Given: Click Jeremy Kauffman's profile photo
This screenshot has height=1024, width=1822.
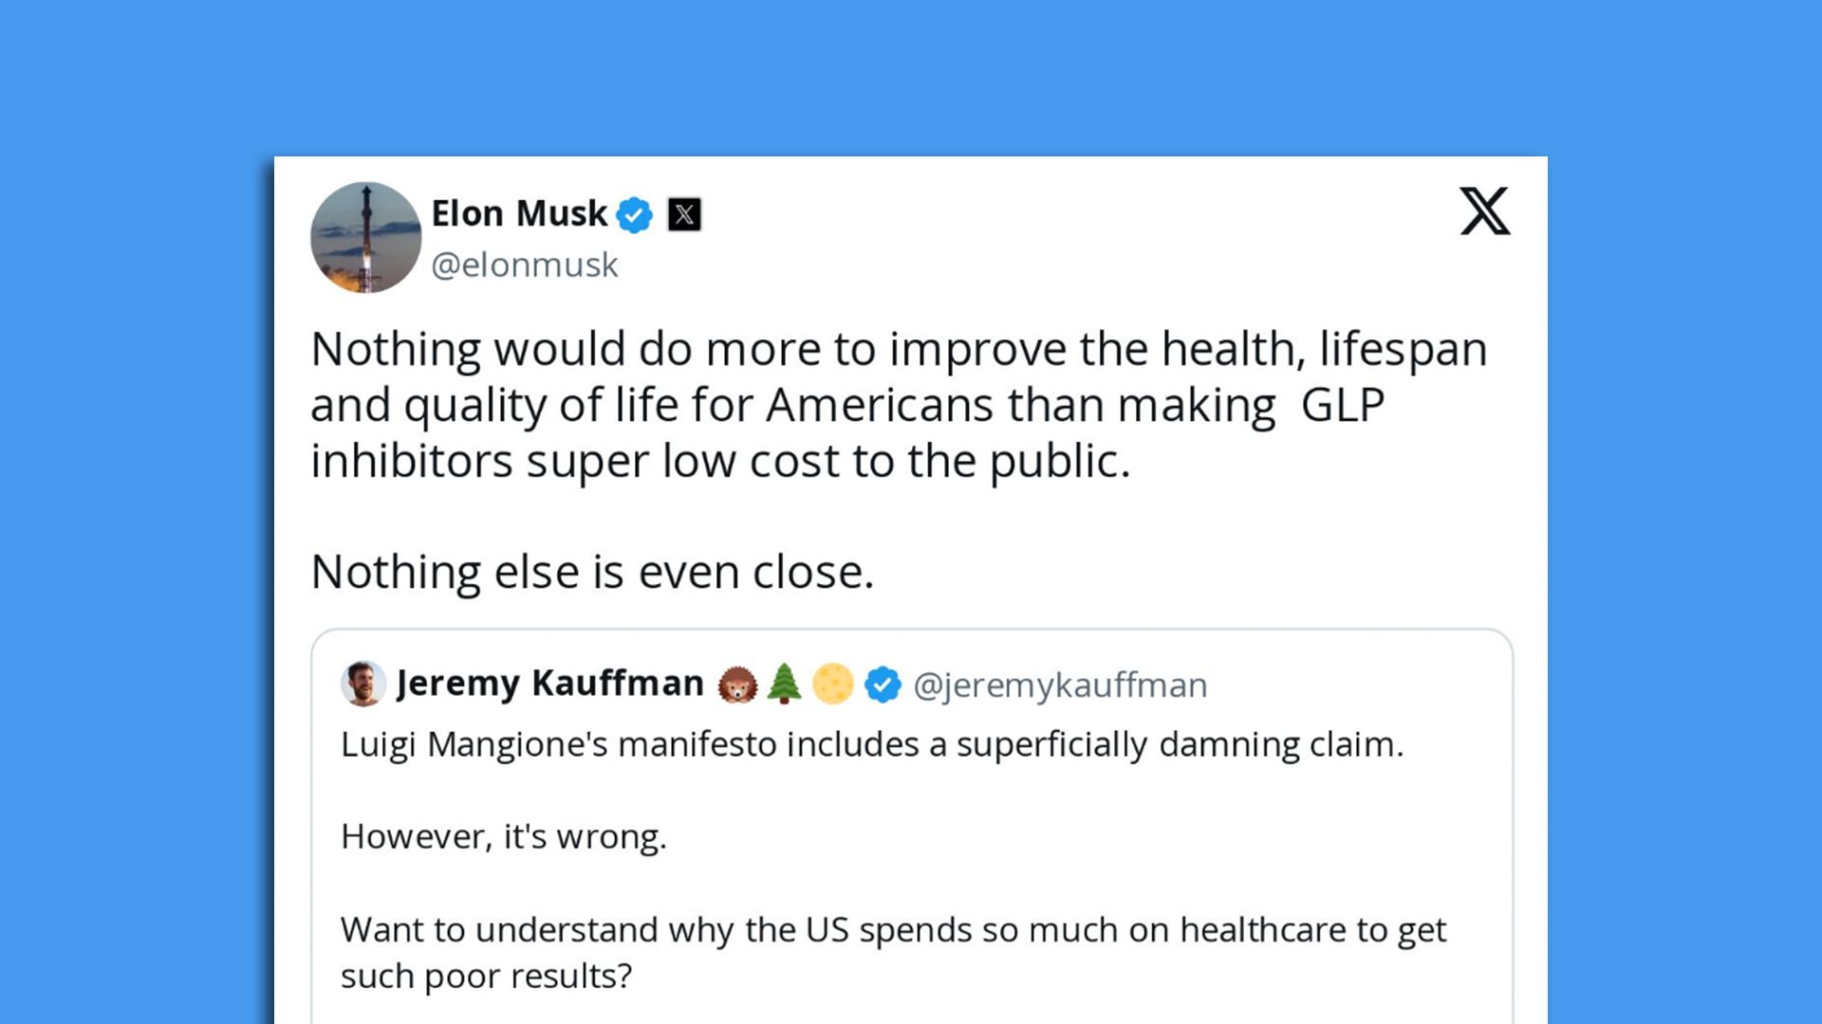Looking at the screenshot, I should tap(363, 683).
